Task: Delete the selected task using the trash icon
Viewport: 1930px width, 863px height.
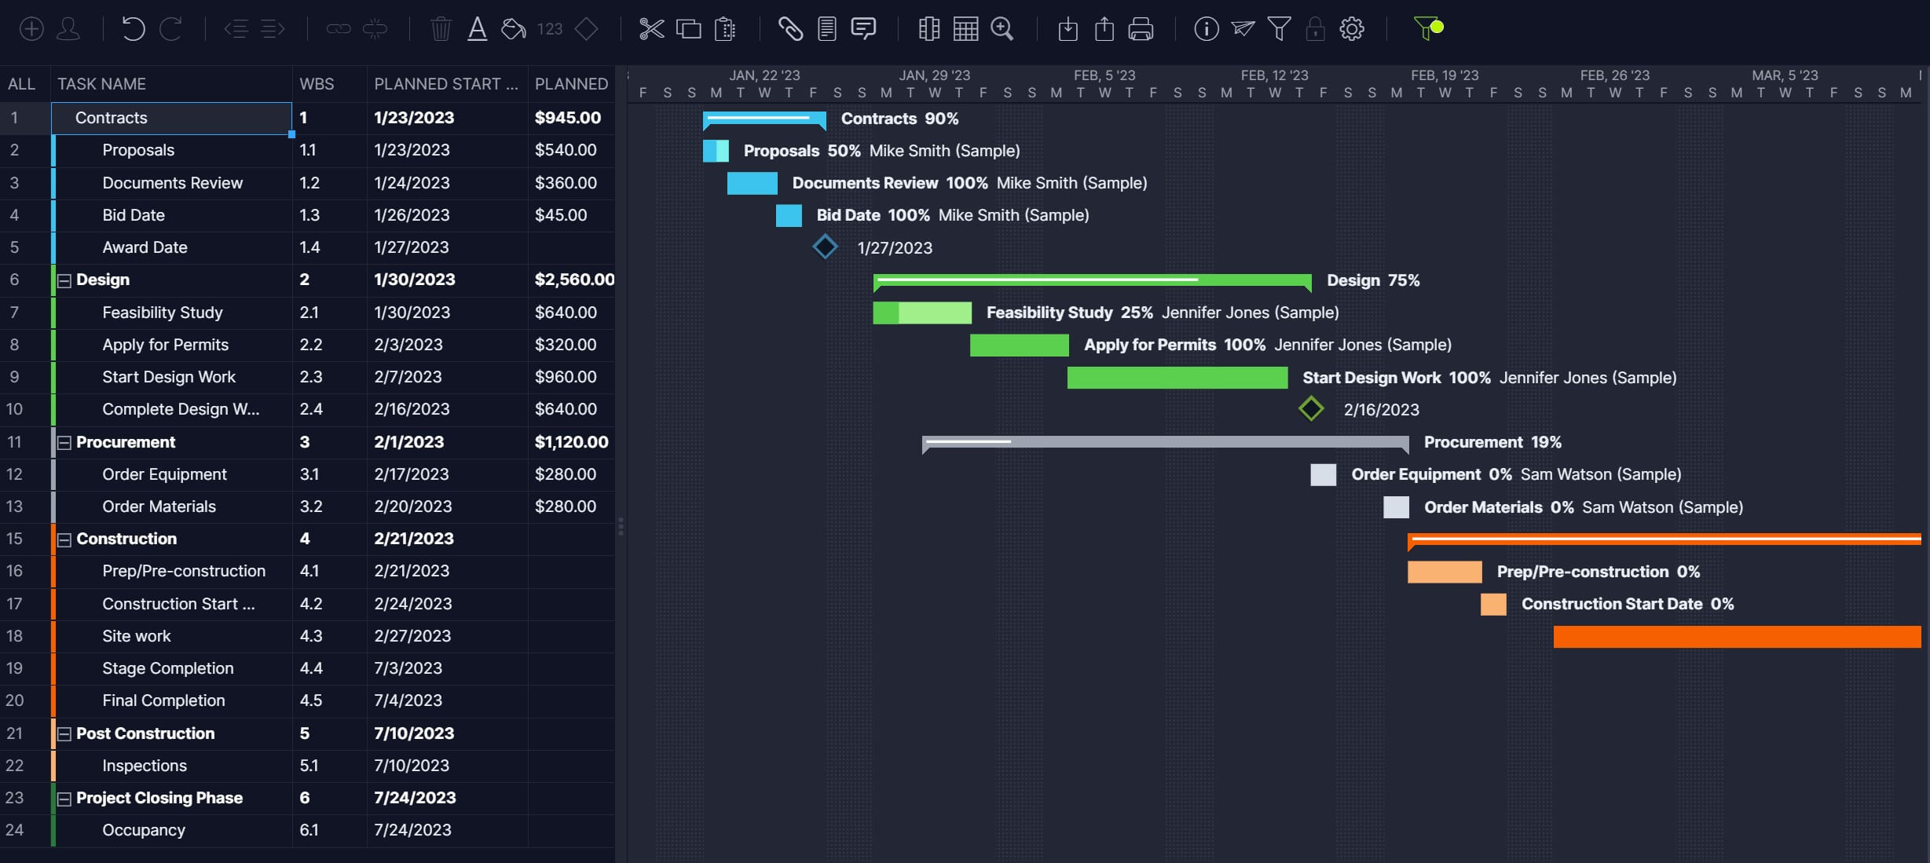Action: point(441,29)
